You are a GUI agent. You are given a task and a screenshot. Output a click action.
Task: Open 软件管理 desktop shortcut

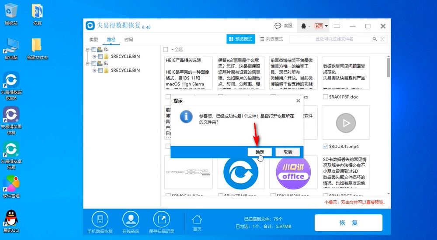11,183
